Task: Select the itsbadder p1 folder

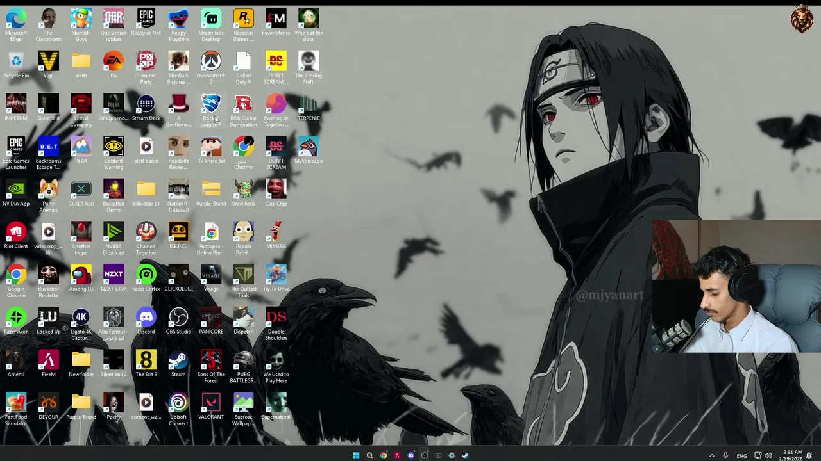Action: 146,193
